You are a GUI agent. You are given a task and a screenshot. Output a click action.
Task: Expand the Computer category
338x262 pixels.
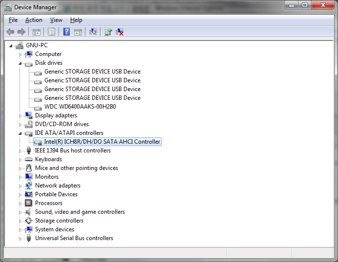click(20, 55)
